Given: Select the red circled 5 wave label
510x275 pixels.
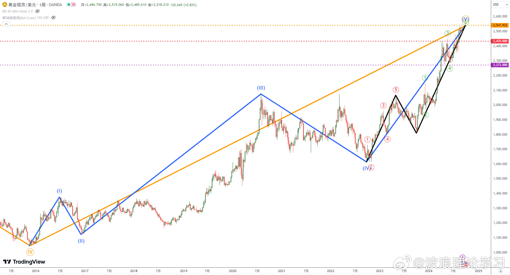Looking at the screenshot, I should pos(396,90).
